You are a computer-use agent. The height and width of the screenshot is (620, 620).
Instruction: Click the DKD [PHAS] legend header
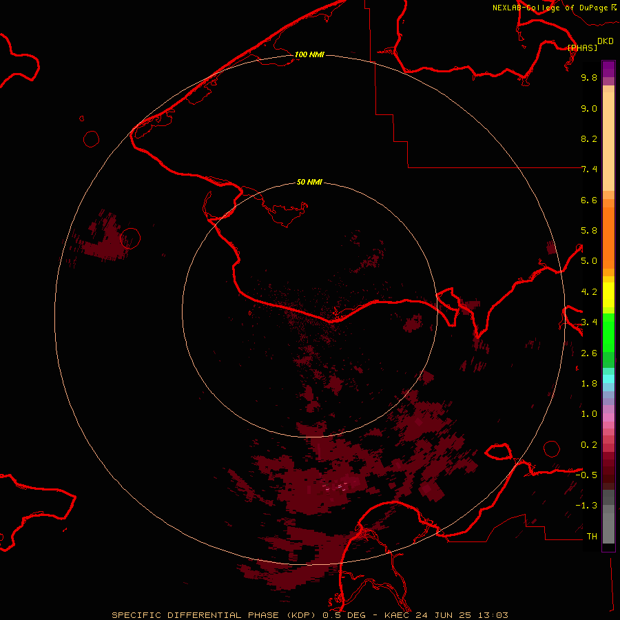pos(590,44)
